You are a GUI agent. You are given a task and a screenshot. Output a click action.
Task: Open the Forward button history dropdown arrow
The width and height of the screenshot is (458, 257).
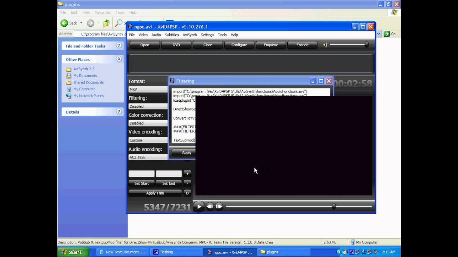tap(98, 23)
